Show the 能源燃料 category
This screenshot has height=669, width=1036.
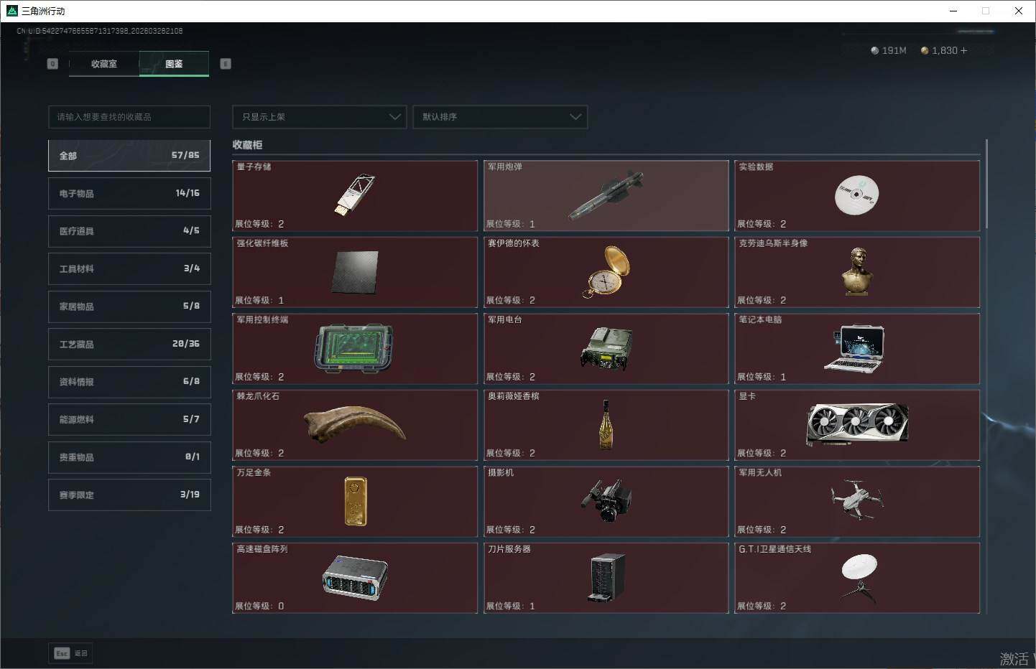[129, 420]
